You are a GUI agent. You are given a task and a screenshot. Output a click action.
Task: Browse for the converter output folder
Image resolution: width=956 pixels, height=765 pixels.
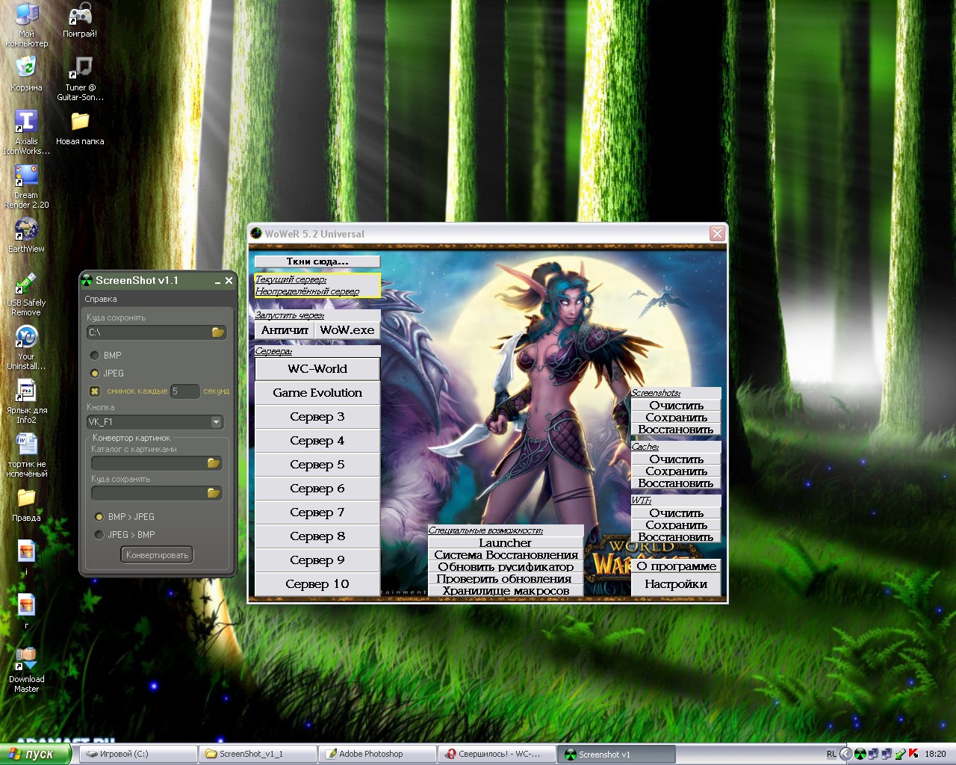[x=213, y=493]
